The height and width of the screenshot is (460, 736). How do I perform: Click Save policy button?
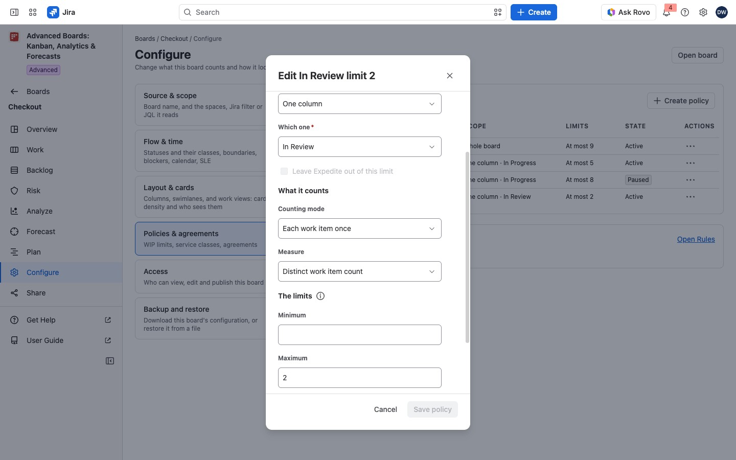click(x=432, y=409)
